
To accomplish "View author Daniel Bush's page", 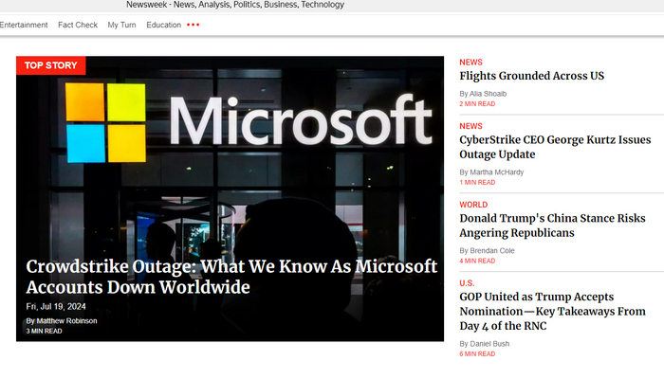I will (489, 344).
